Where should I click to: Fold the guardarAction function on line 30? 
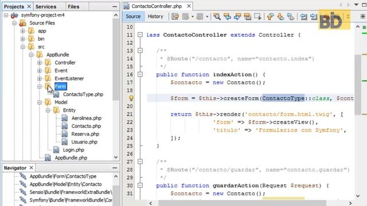click(x=140, y=185)
